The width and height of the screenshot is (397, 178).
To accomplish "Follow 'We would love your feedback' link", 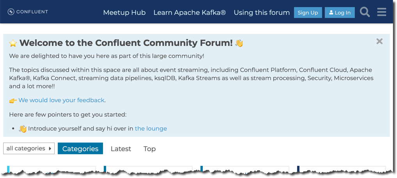I will point(61,100).
